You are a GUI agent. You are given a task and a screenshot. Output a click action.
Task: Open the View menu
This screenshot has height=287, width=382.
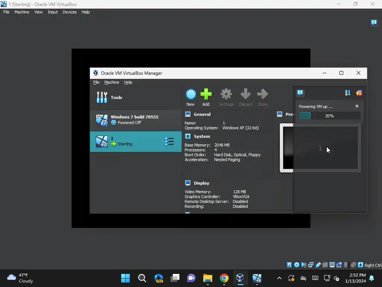point(38,12)
